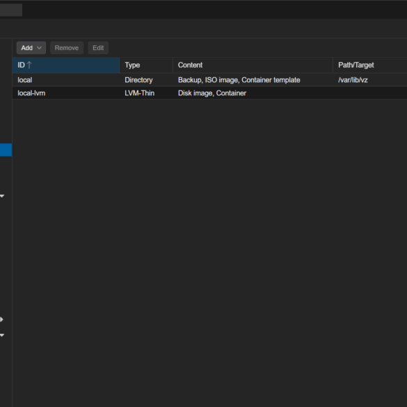The height and width of the screenshot is (407, 407).
Task: Collapse the topmost downward sidebar arrow
Action: (2, 196)
